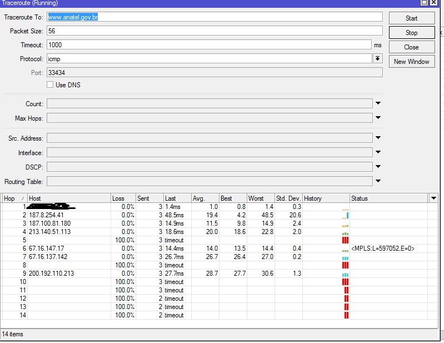Sort by the Host column header
This screenshot has width=444, height=343.
point(69,198)
